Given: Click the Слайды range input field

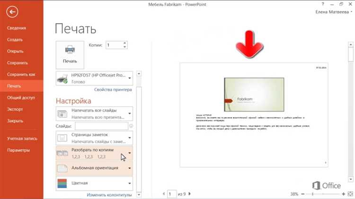Looking at the screenshot, I should (x=102, y=126).
